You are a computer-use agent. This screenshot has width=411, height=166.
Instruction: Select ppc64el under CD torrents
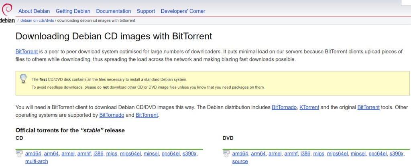[171, 154]
